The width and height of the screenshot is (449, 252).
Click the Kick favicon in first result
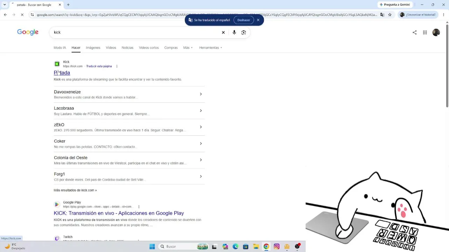57,64
